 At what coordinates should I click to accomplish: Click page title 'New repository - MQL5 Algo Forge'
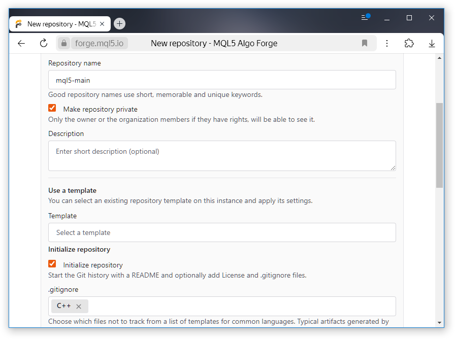[214, 43]
